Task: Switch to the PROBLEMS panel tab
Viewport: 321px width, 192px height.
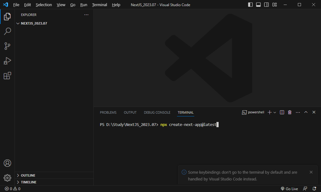Action: pos(108,112)
